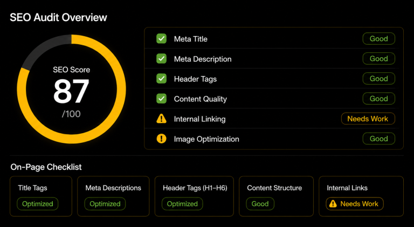Click the Internal Links card title
Image resolution: width=414 pixels, height=227 pixels.
(x=347, y=188)
